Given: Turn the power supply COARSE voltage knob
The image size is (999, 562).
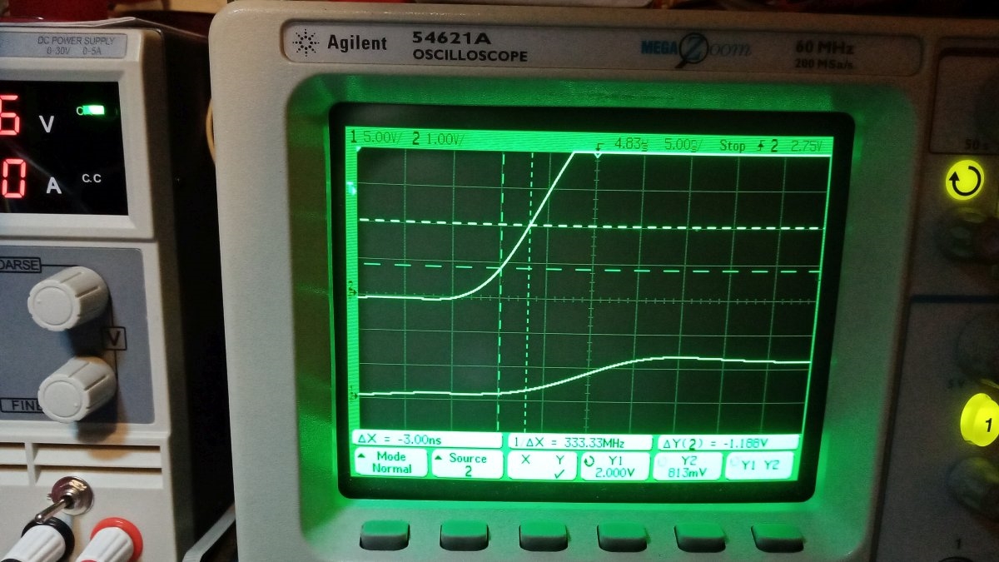Looking at the screenshot, I should (x=68, y=297).
